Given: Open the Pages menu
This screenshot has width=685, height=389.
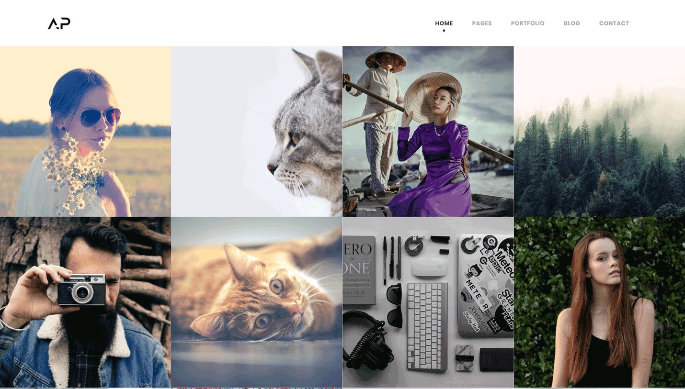Looking at the screenshot, I should click(481, 23).
